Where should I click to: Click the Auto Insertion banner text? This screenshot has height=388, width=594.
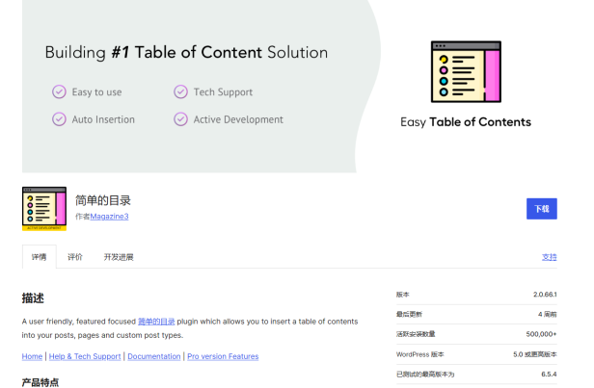[x=103, y=119]
